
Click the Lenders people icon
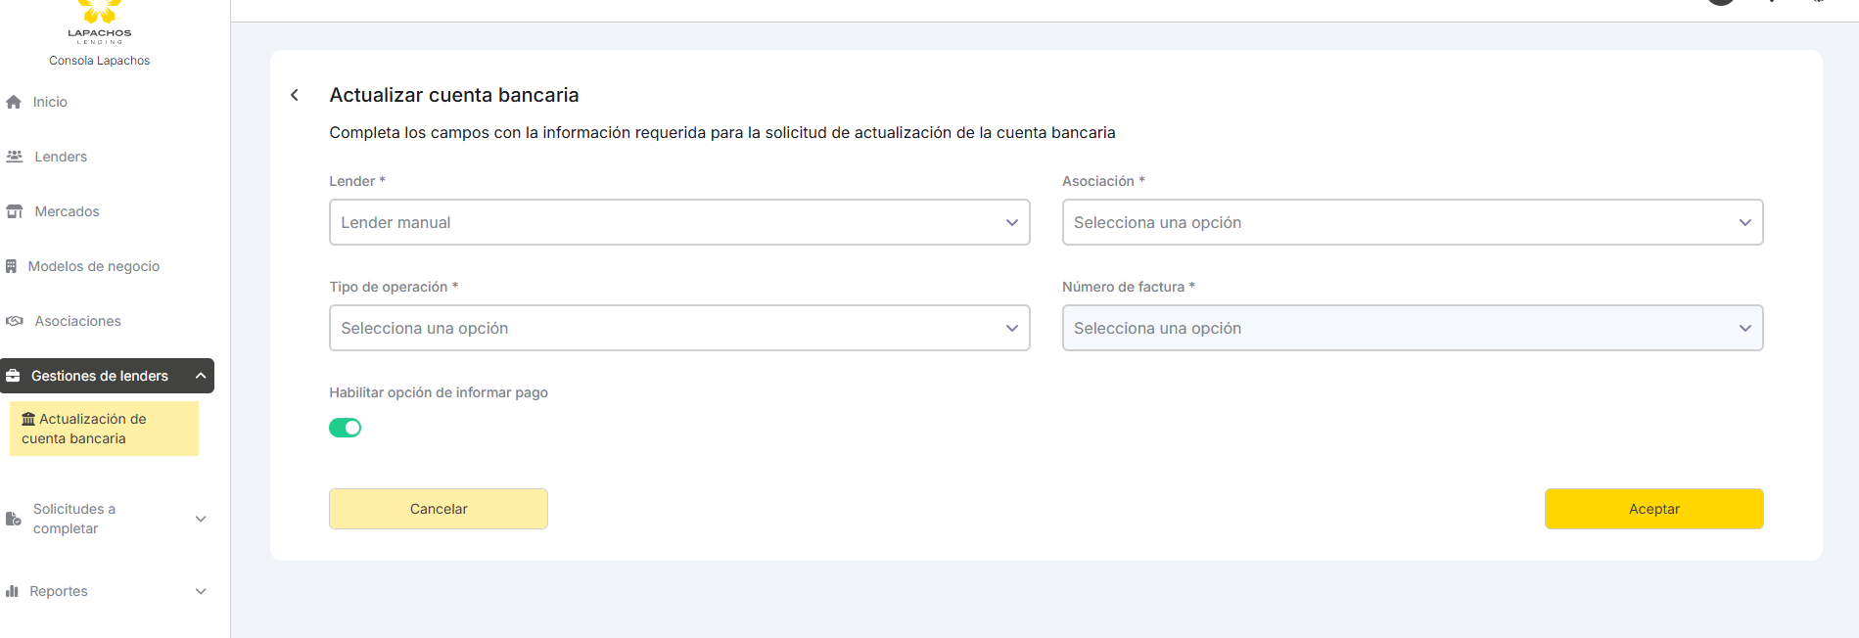tap(15, 157)
